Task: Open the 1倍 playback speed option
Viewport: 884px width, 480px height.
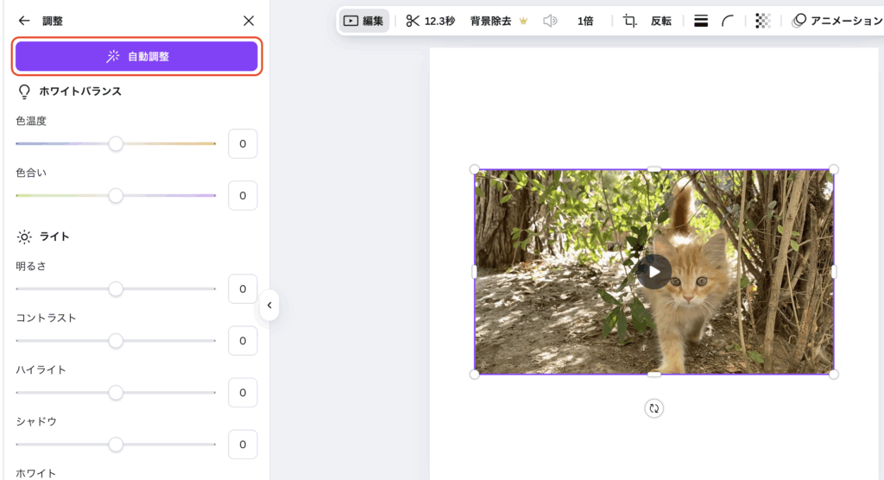Action: point(585,21)
